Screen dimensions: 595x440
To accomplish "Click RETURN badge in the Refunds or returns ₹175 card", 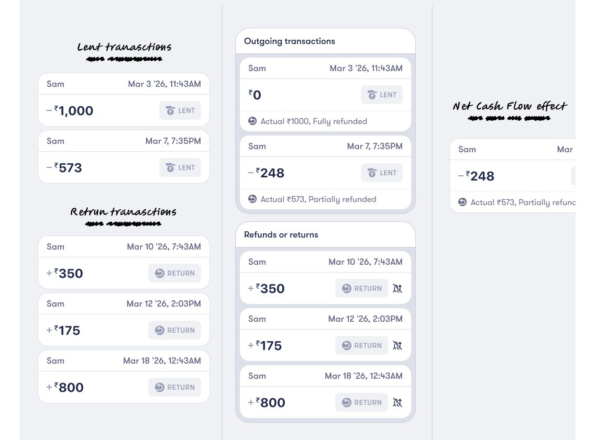I will (362, 345).
